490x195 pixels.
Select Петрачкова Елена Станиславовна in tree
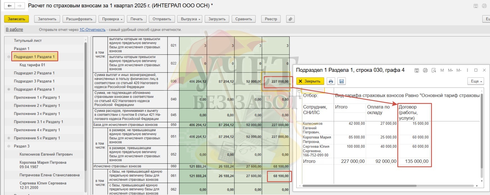(x=49, y=175)
